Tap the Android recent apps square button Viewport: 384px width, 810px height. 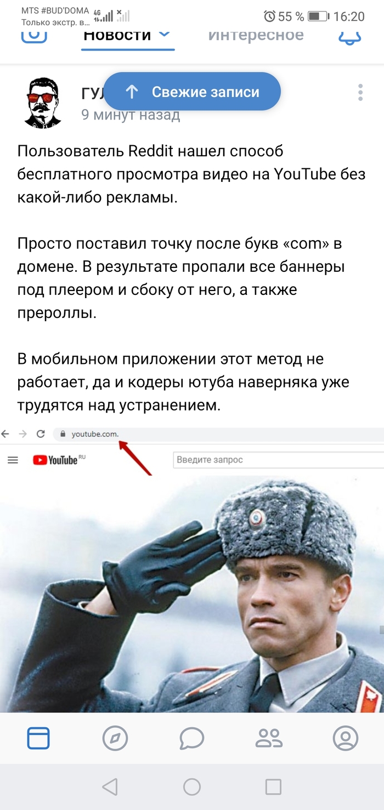point(273,787)
